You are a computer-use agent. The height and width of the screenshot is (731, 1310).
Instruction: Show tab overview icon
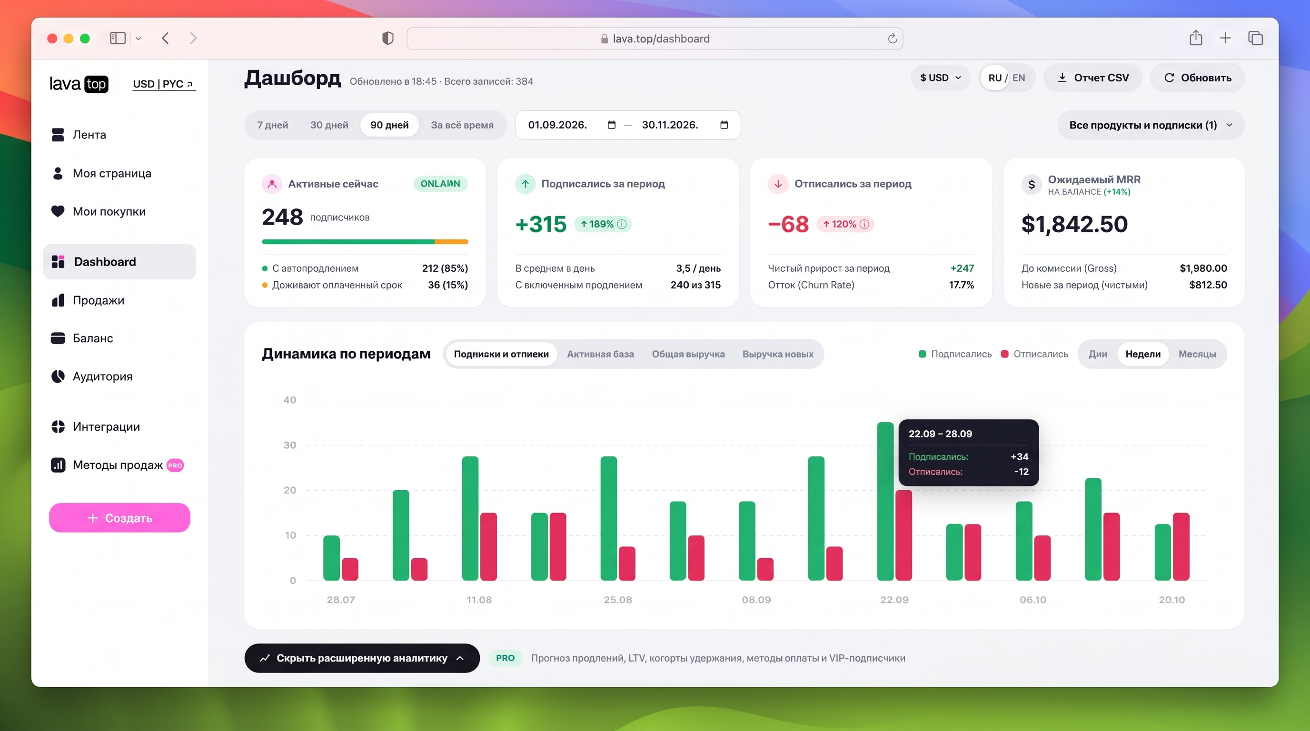(x=1255, y=38)
